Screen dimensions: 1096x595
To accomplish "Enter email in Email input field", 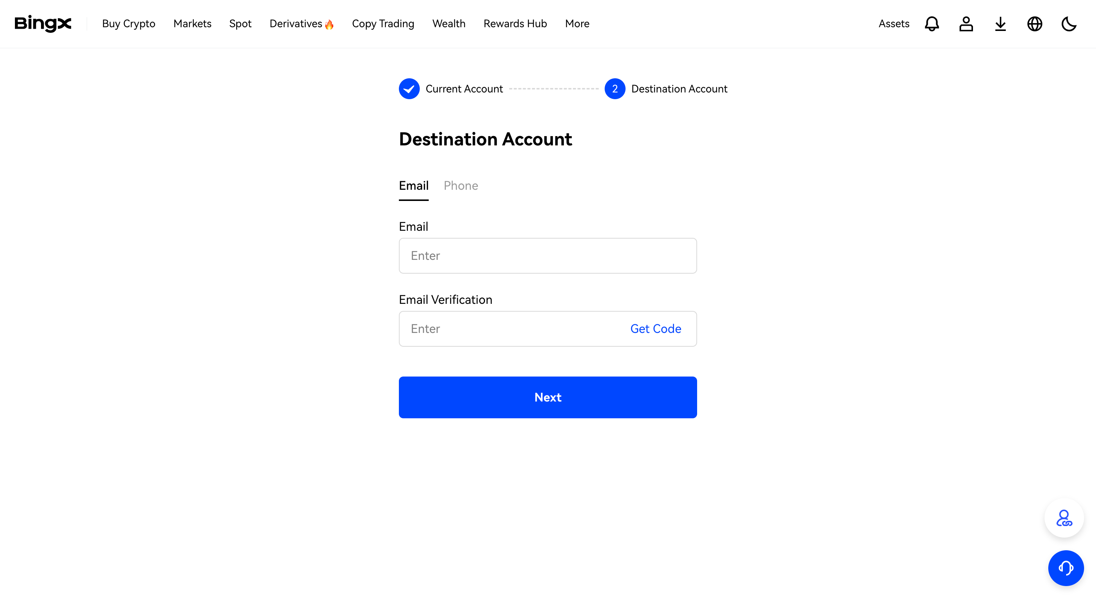I will pyautogui.click(x=548, y=255).
